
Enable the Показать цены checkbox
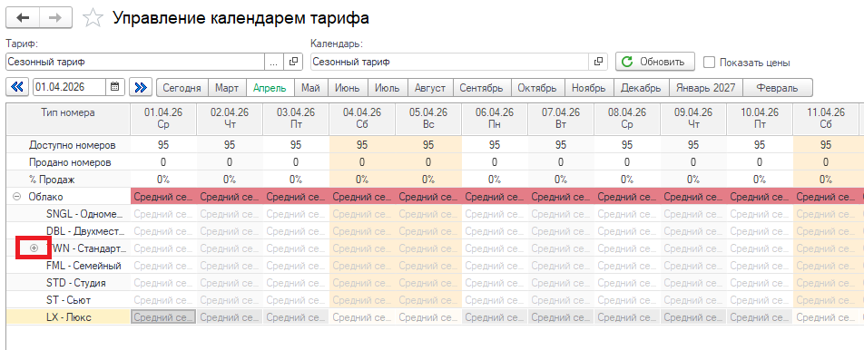(x=710, y=63)
